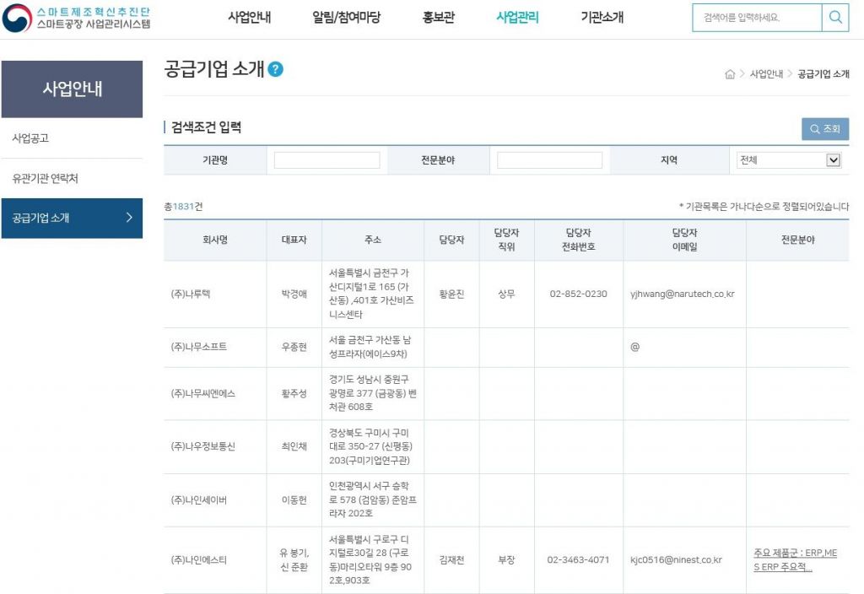
Task: Click 사업안내 in the breadcrumb trail
Action: coord(766,74)
